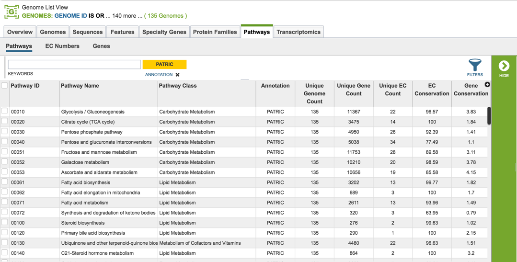Viewport: 517px width, 262px height.
Task: Click the ANNOTATION filter label
Action: 159,75
